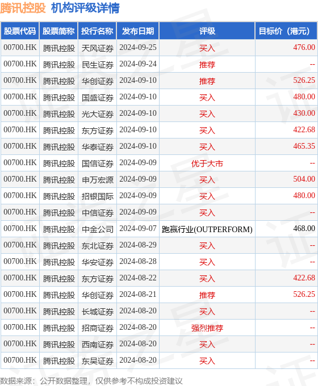Click the 评级 column header

click(x=207, y=31)
